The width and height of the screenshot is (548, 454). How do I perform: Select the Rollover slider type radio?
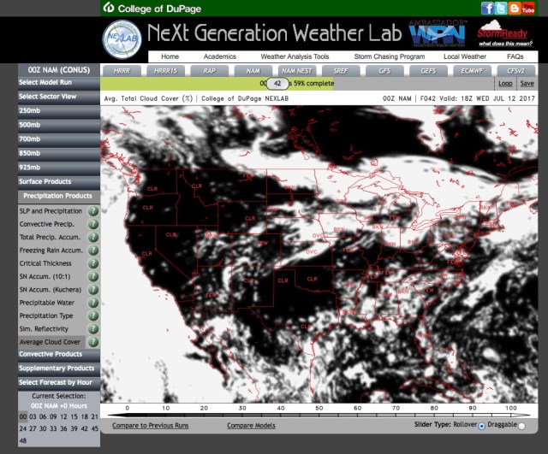click(481, 426)
